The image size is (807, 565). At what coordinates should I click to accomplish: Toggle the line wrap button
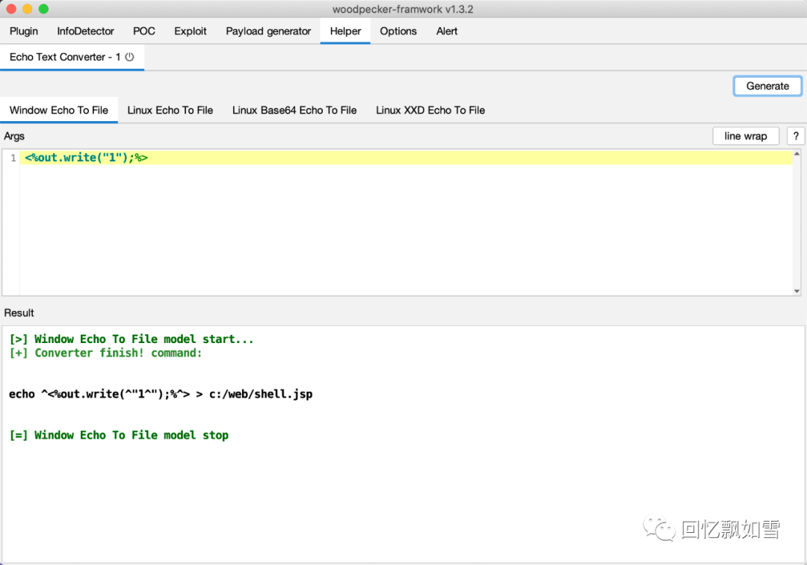745,136
